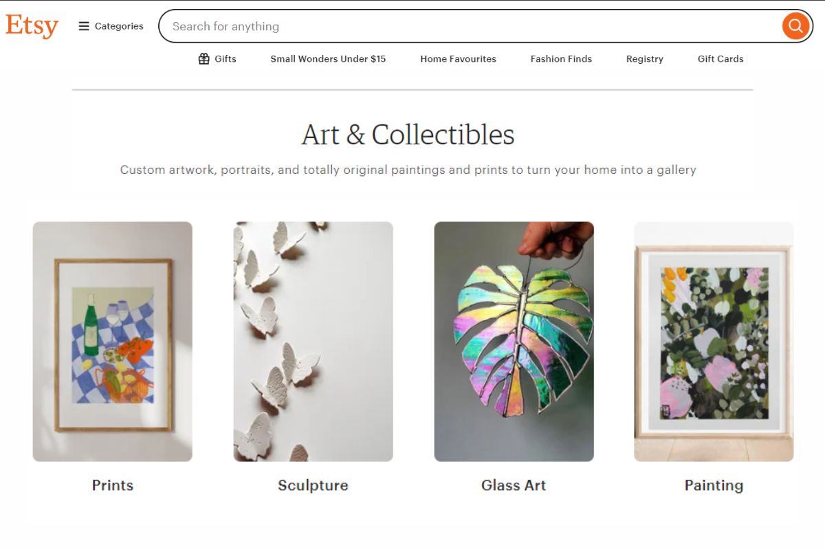
Task: Select the Painting label
Action: (714, 485)
